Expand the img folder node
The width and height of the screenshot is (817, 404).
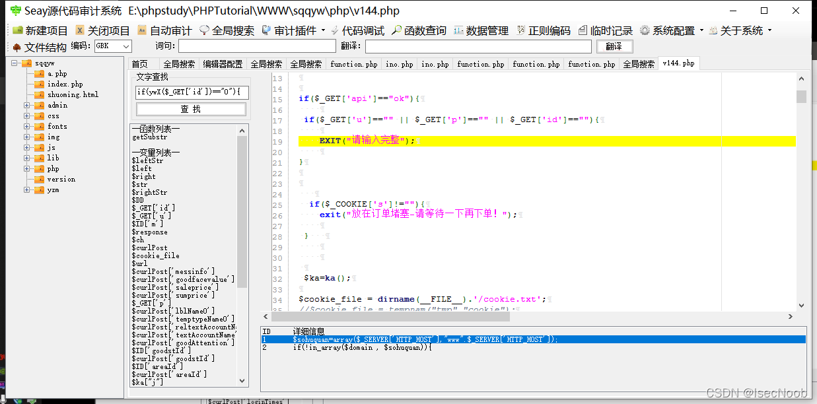pyautogui.click(x=27, y=137)
